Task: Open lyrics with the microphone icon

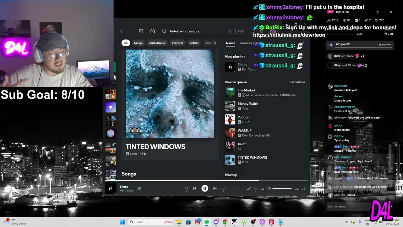Action: click(x=249, y=188)
